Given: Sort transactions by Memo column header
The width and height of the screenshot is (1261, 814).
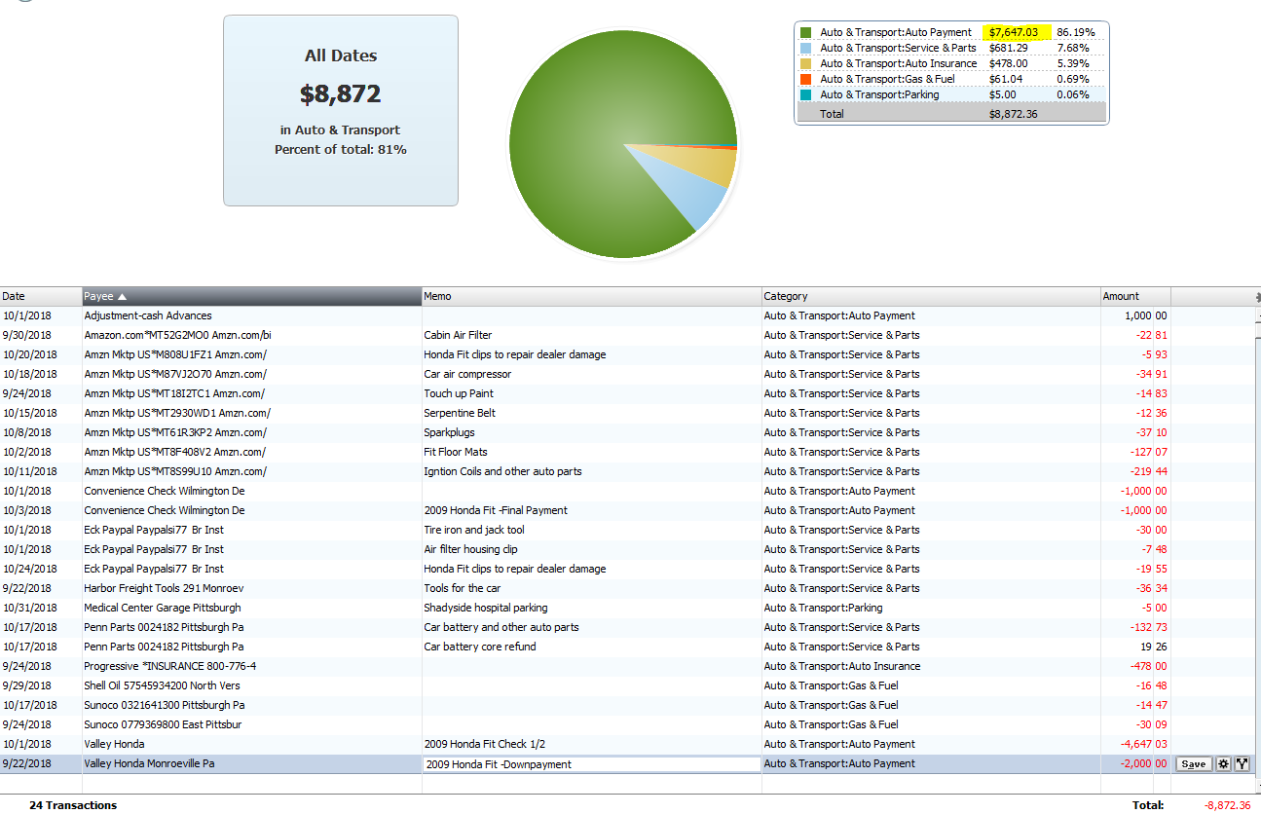Looking at the screenshot, I should tap(591, 296).
